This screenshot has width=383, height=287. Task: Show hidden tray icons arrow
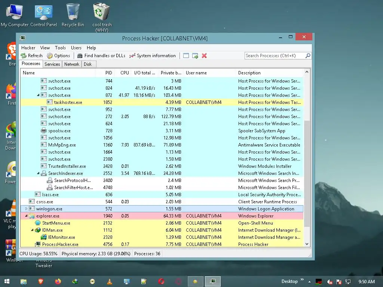309,282
